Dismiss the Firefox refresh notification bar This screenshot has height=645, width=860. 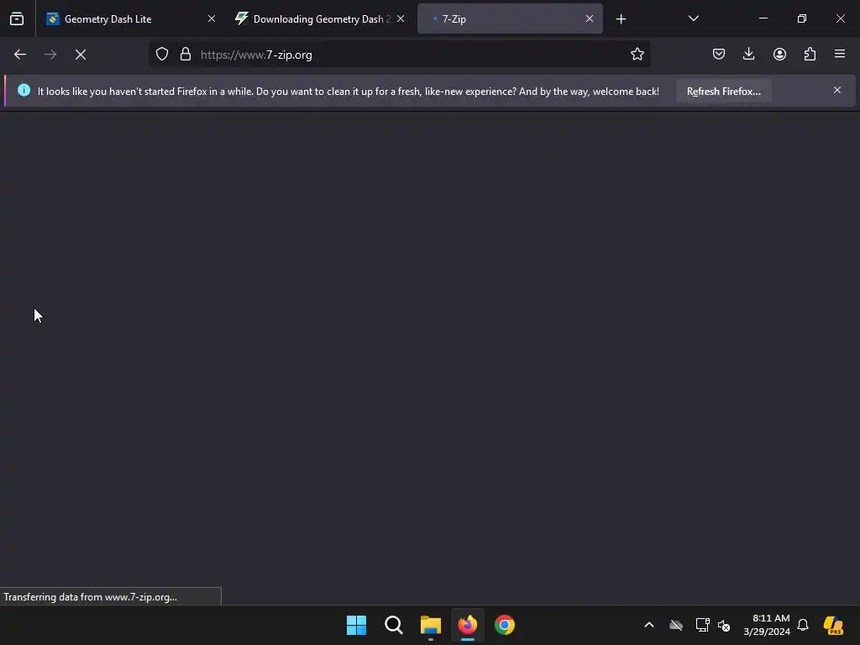837,90
